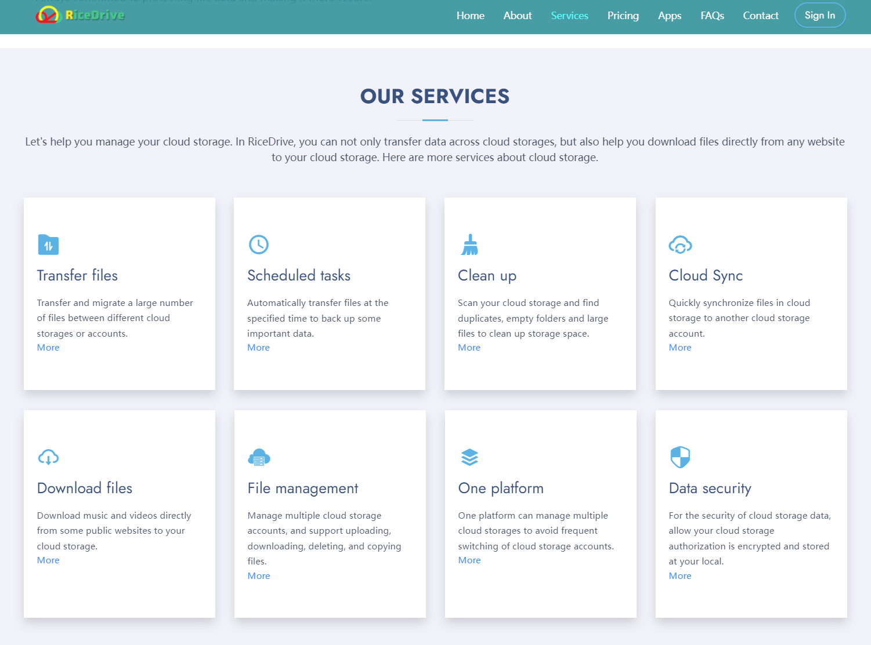Click the Clean up heading
The width and height of the screenshot is (871, 645).
[x=487, y=276]
